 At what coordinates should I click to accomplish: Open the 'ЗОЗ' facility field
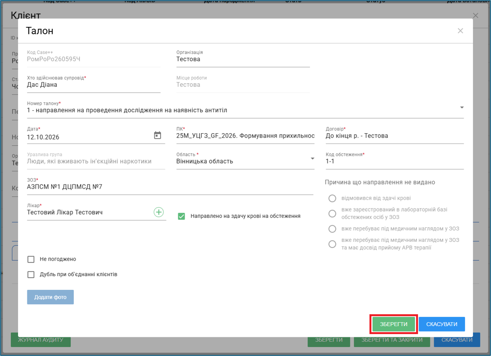[x=170, y=186]
